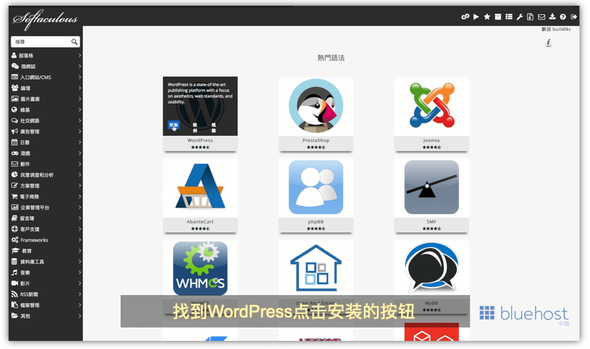Click the magnifier icon in search box

coord(74,42)
